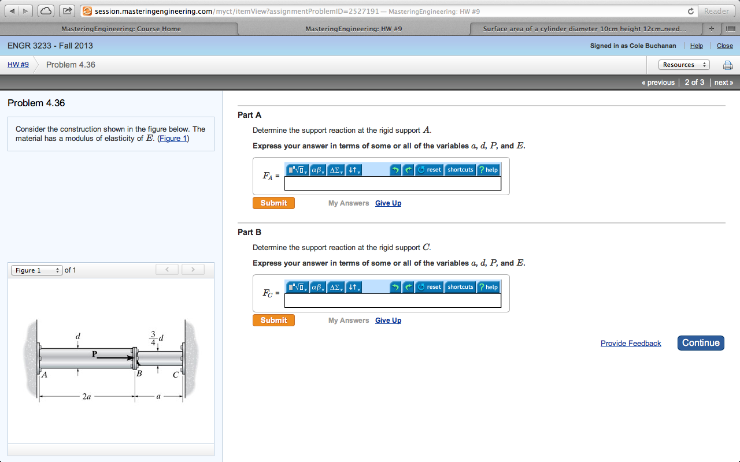Open Part A ΔΣ symbols menu

336,170
